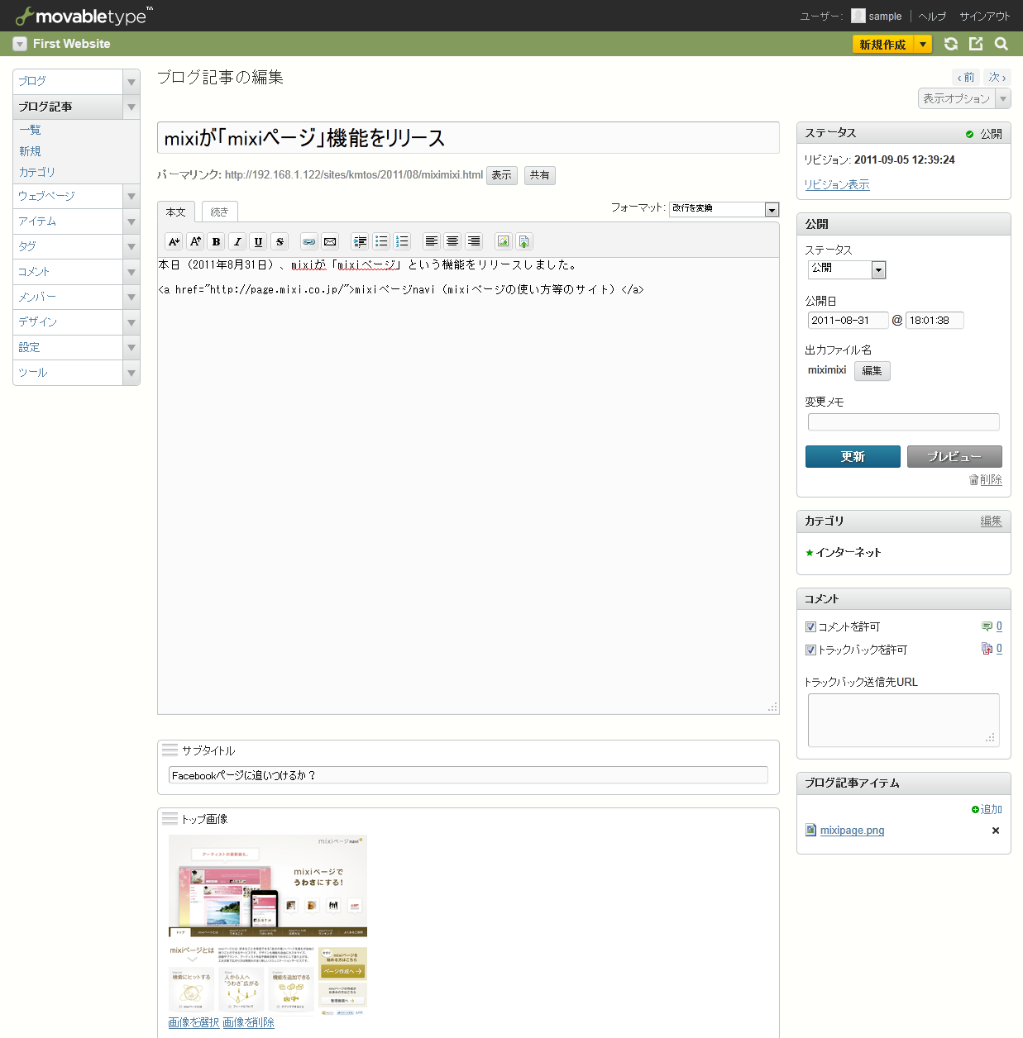This screenshot has width=1023, height=1038.
Task: Open the view site icon
Action: pyautogui.click(x=976, y=44)
